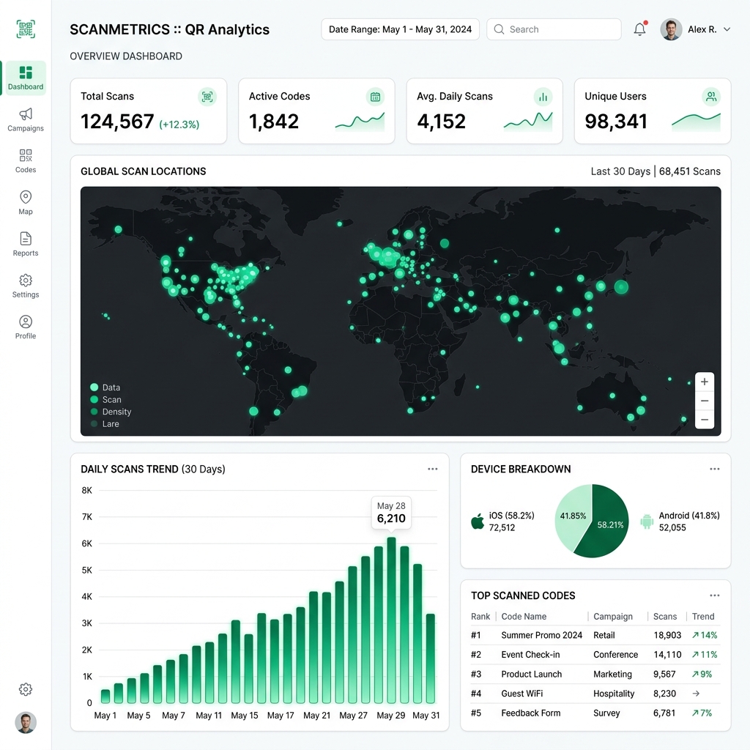Click the May 1 bar in chart

pyautogui.click(x=105, y=697)
